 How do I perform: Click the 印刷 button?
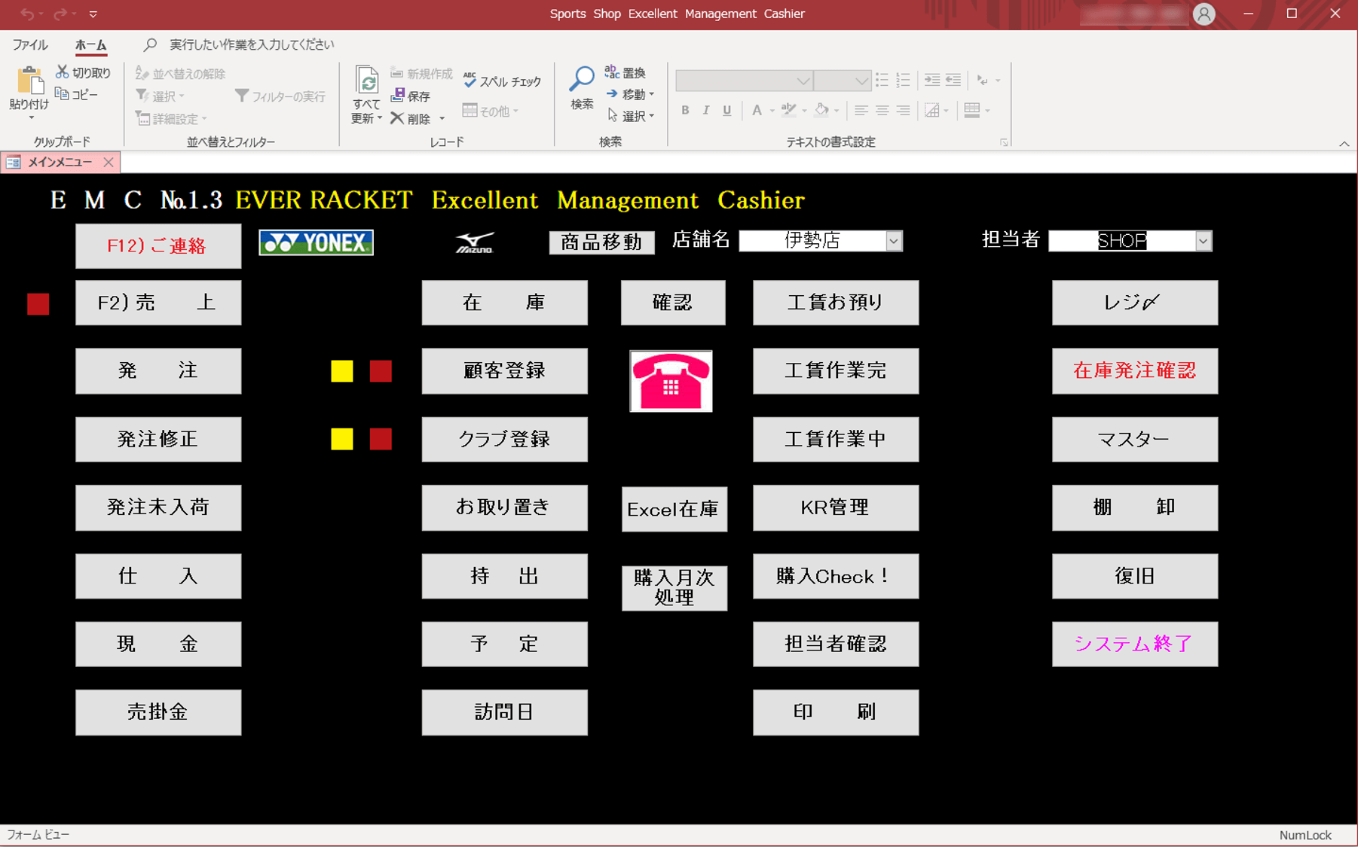pos(835,712)
